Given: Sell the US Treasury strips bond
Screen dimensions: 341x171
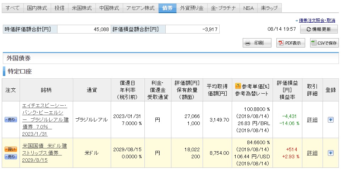Looking at the screenshot, I should (x=11, y=157).
